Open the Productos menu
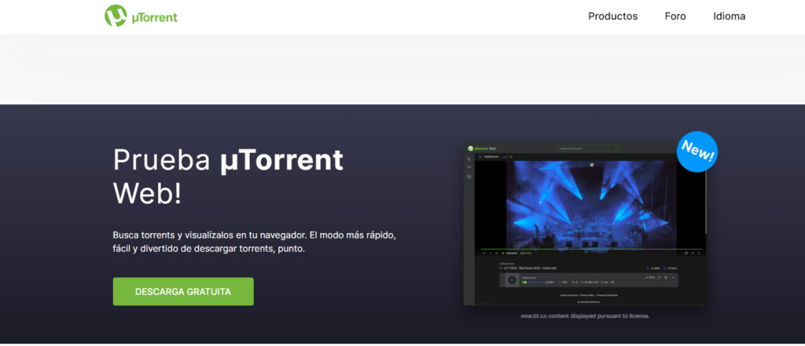The width and height of the screenshot is (805, 346). click(x=612, y=16)
